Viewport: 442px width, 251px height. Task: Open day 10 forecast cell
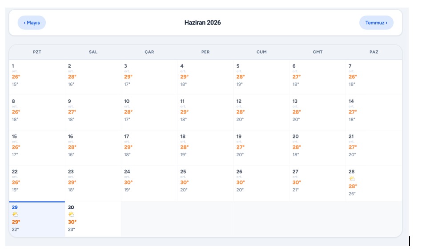(149, 113)
